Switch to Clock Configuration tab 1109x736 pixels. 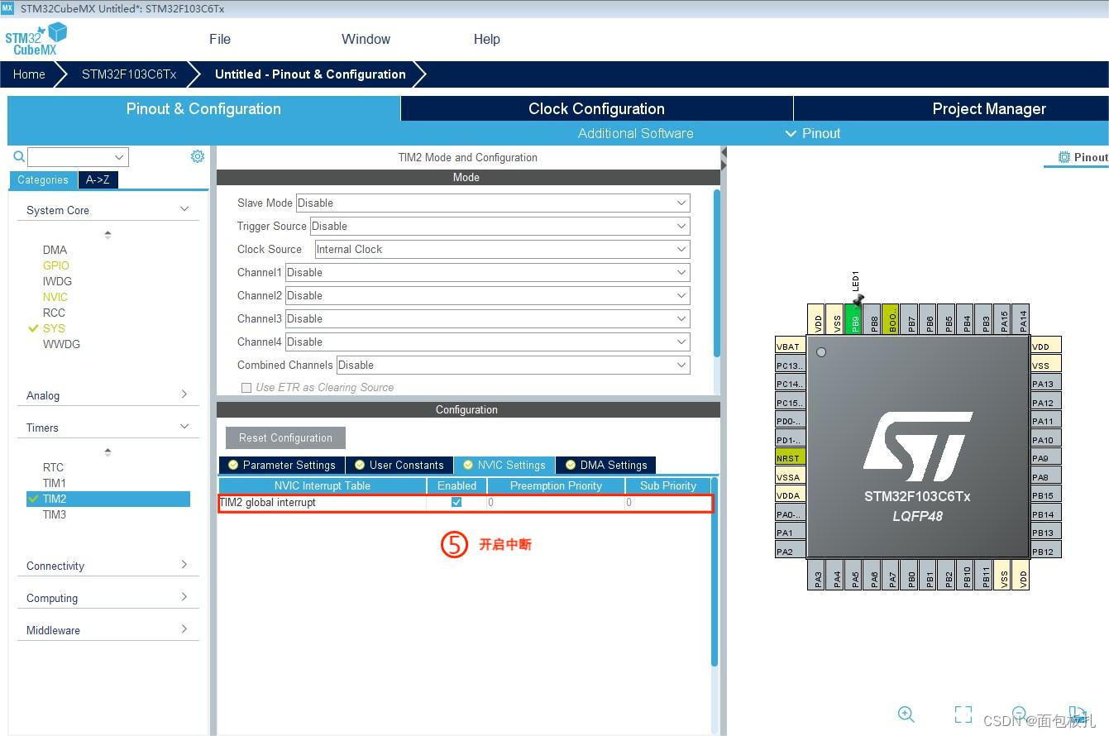pyautogui.click(x=596, y=108)
